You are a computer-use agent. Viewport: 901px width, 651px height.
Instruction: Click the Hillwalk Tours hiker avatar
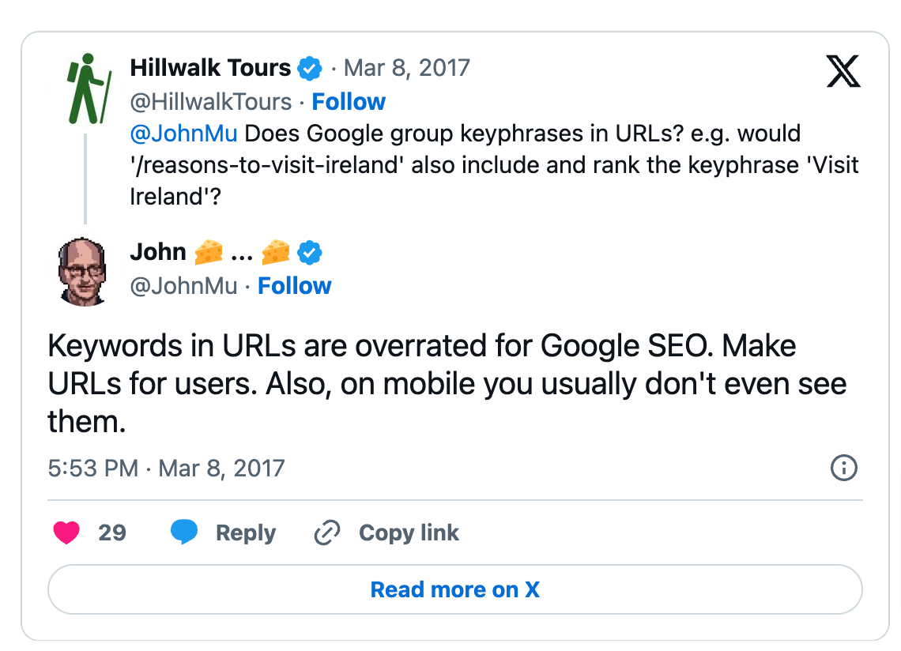coord(83,75)
